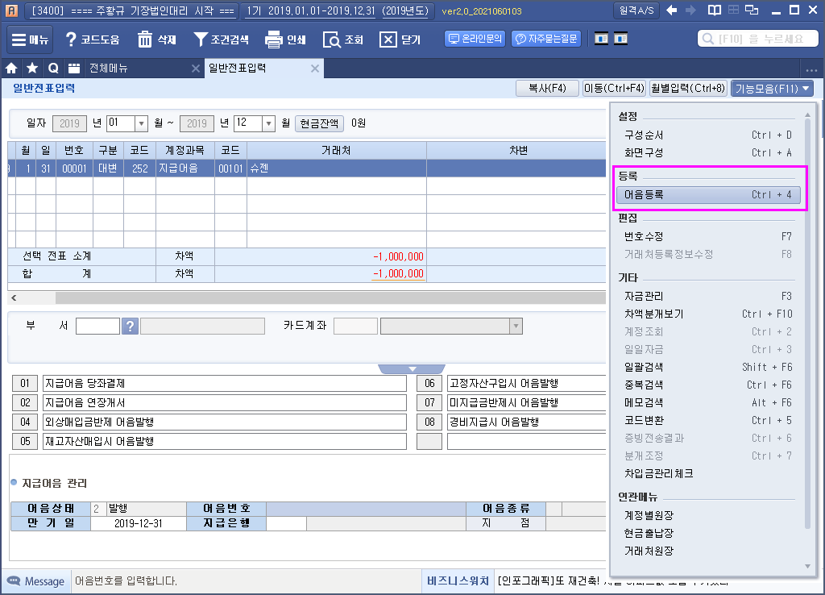Screen dimensions: 825x595
Task: Click the Message status icon
Action: pos(13,580)
